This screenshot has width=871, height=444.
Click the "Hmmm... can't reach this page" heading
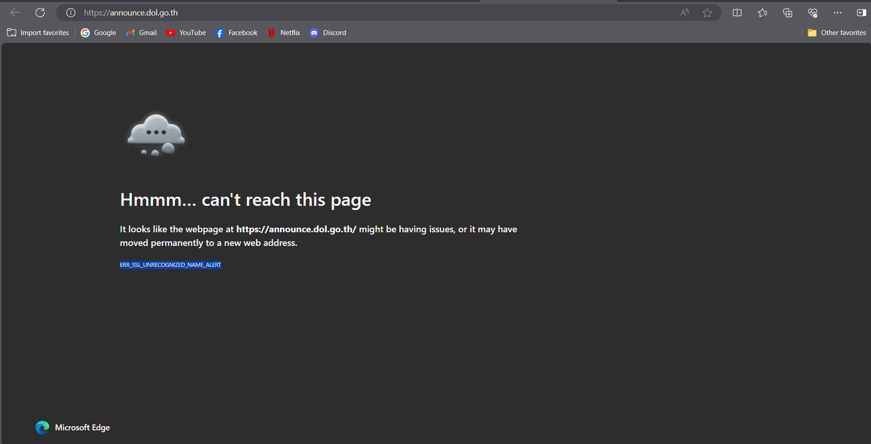(x=246, y=200)
